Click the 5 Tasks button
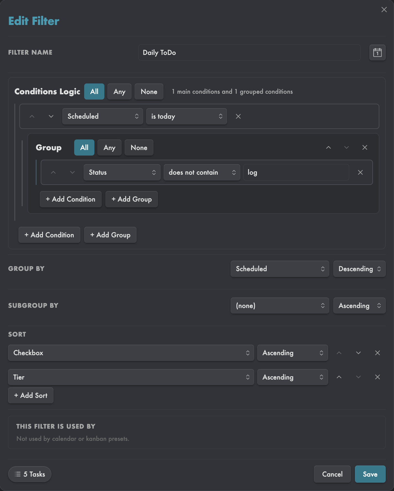This screenshot has width=394, height=491. coord(30,474)
